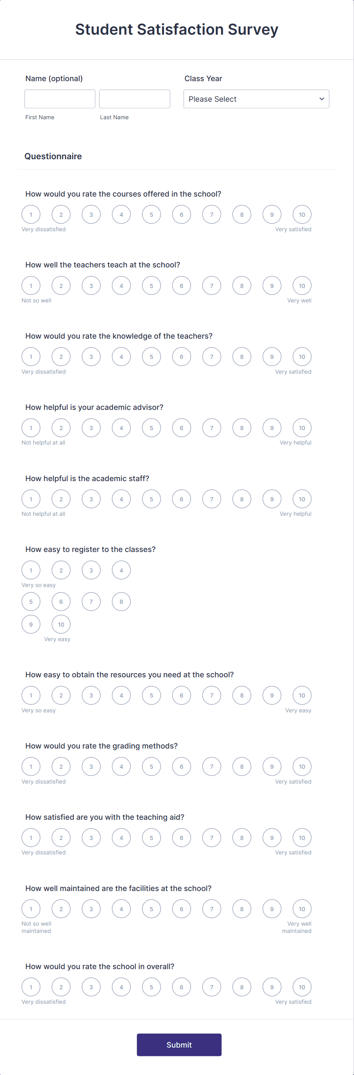Select rating 1 for overall school rating
354x1075 pixels.
pyautogui.click(x=31, y=987)
